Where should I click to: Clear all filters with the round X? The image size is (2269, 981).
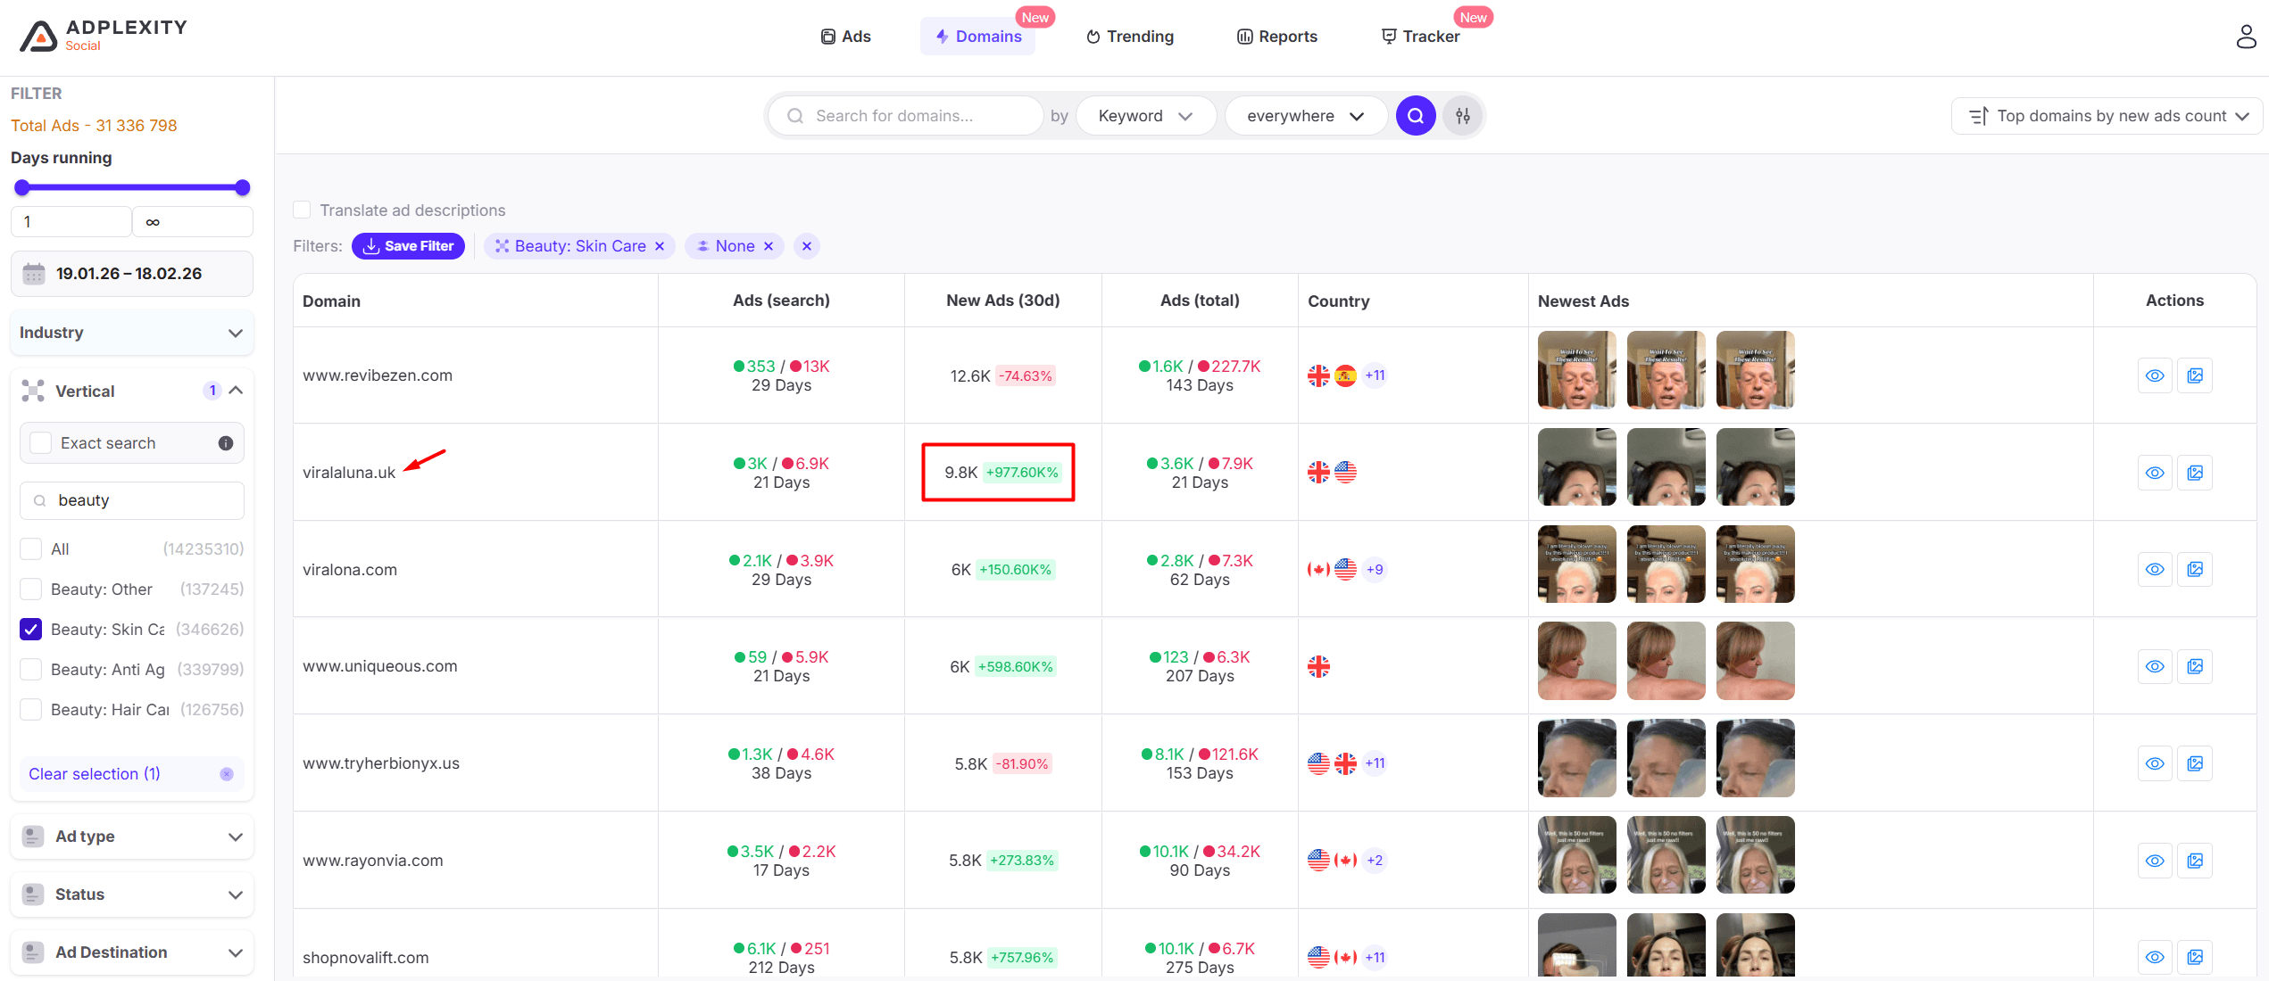[x=806, y=246]
